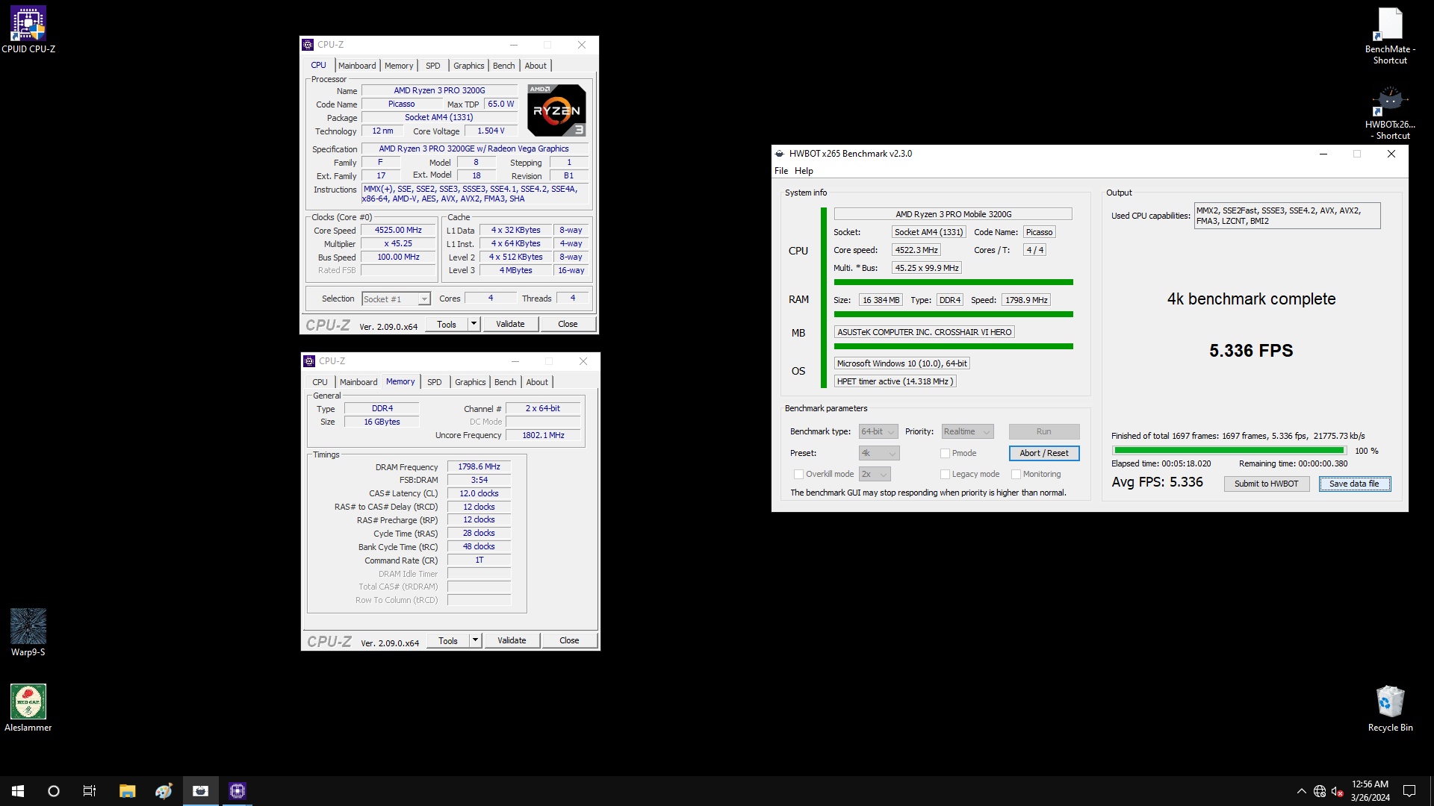Click Validate in Memory CPU-Z window
This screenshot has width=1434, height=806.
pyautogui.click(x=512, y=640)
